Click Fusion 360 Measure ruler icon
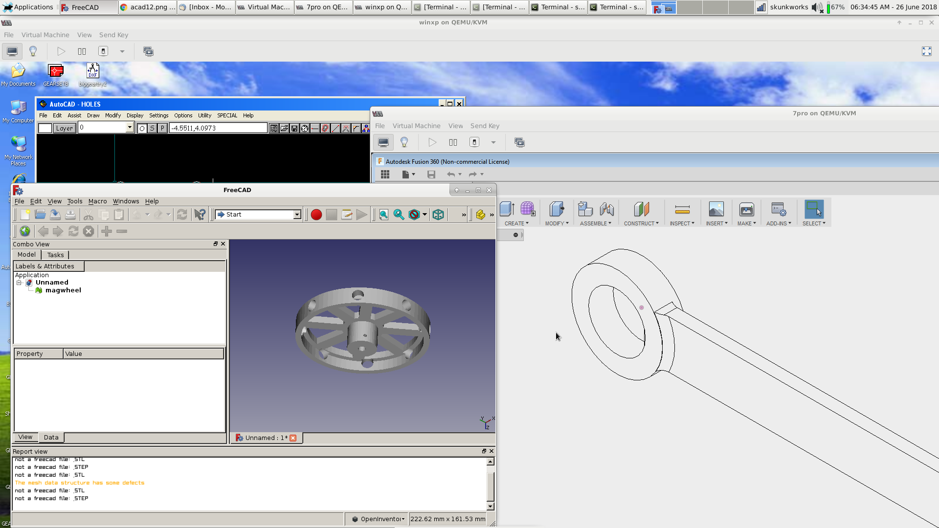939x528 pixels. [682, 209]
